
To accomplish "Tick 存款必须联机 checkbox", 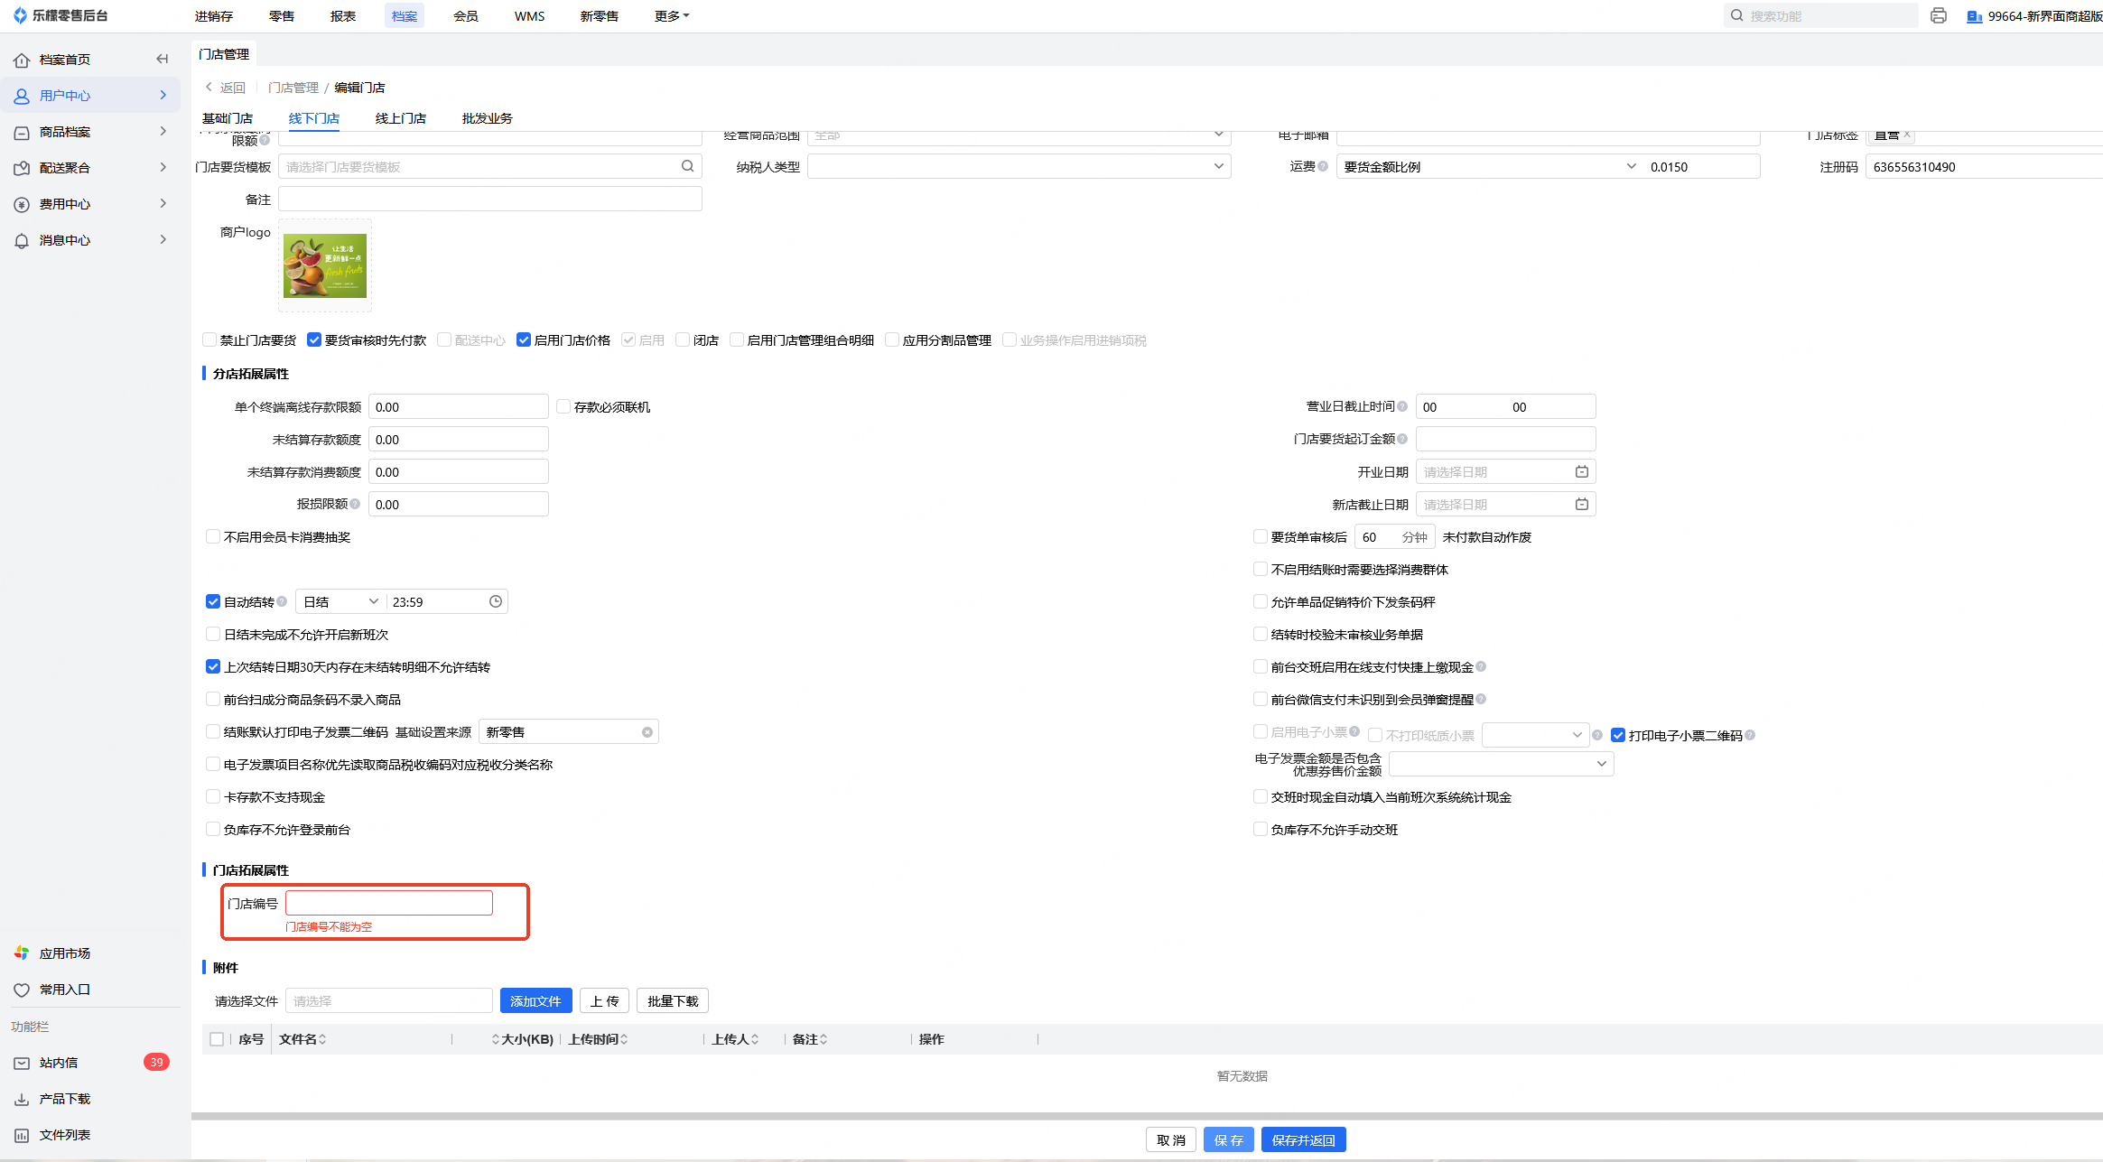I will click(x=563, y=406).
